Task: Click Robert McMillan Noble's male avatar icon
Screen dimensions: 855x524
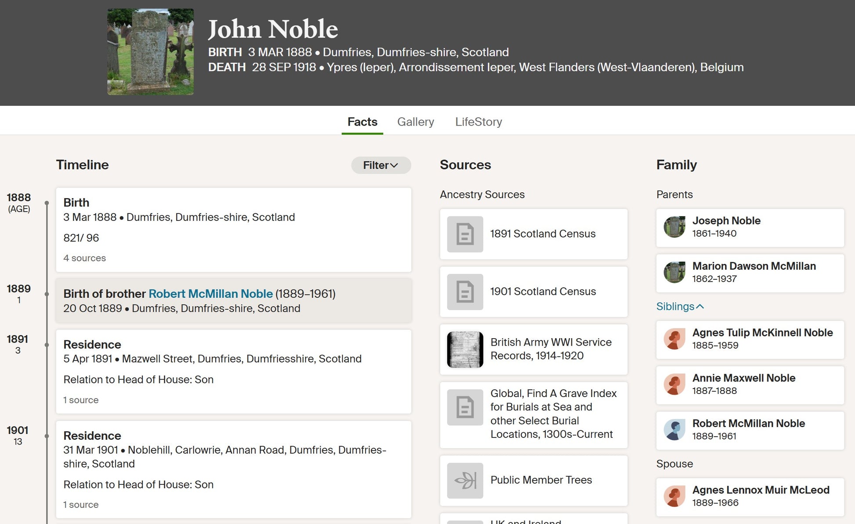Action: tap(674, 430)
